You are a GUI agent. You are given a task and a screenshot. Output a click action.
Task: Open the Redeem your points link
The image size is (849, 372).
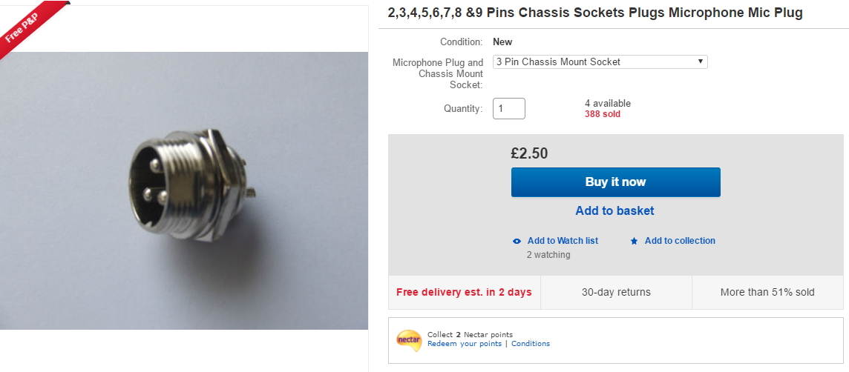coord(465,344)
